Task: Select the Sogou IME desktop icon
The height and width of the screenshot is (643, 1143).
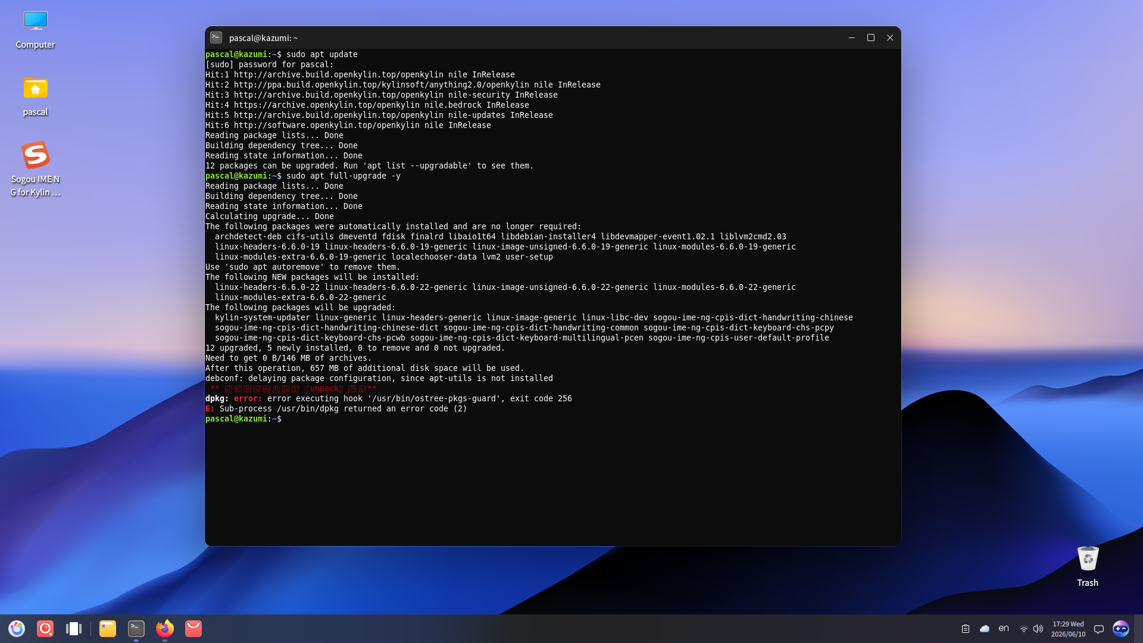Action: [35, 169]
